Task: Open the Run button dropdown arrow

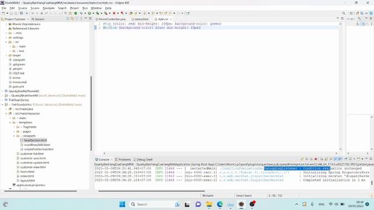Action: click(x=93, y=13)
